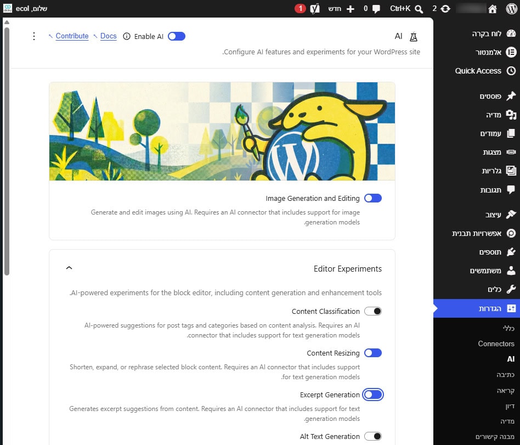Image resolution: width=520 pixels, height=445 pixels.
Task: Click the info icon beside Enable AI
Action: tap(126, 36)
